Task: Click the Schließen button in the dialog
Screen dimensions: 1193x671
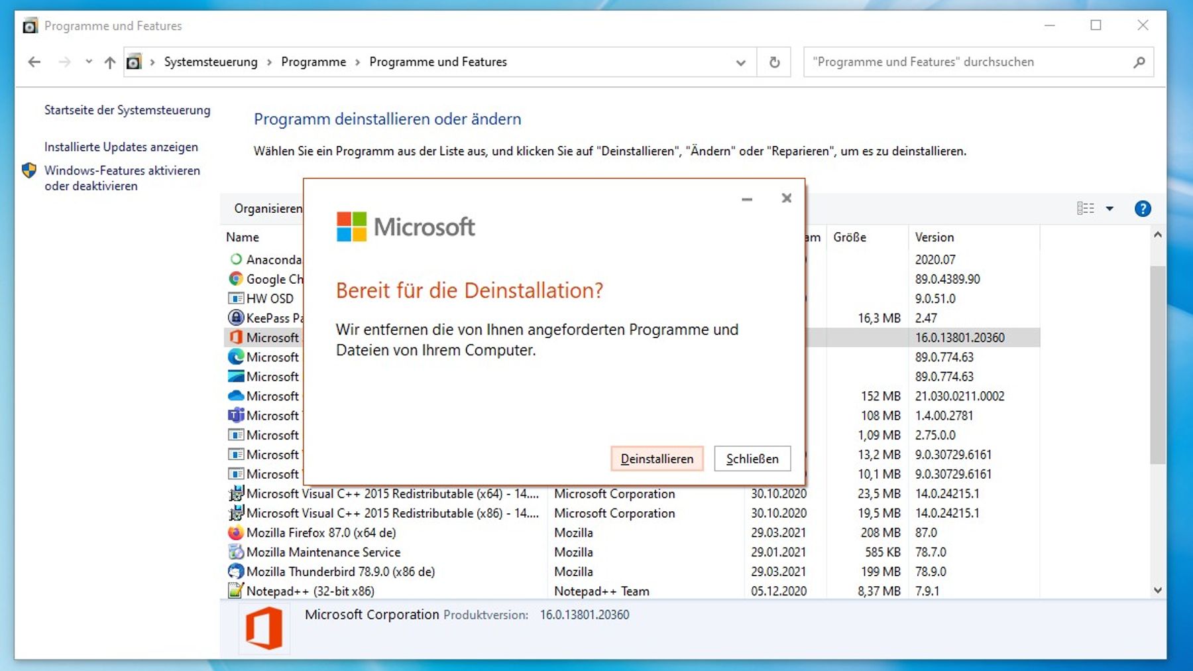Action: click(x=752, y=459)
